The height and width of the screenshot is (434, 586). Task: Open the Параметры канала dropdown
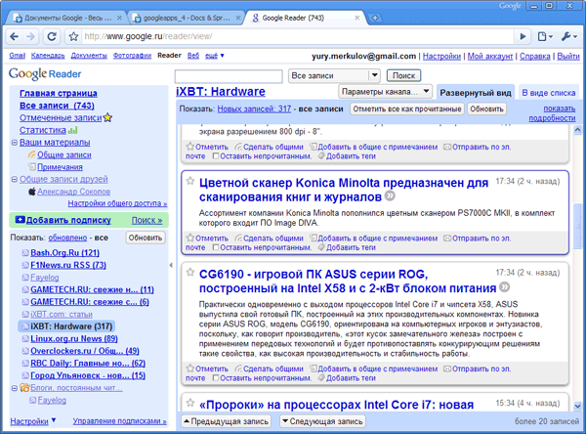pos(385,92)
